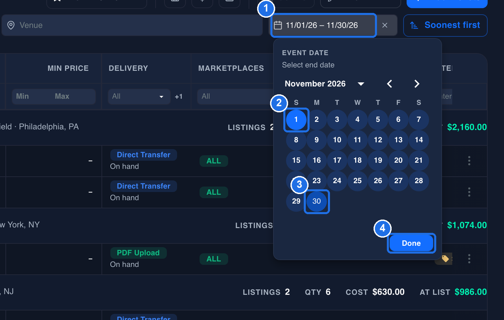The height and width of the screenshot is (320, 504).
Task: Click the MIN PRICE column header
Action: click(x=68, y=69)
